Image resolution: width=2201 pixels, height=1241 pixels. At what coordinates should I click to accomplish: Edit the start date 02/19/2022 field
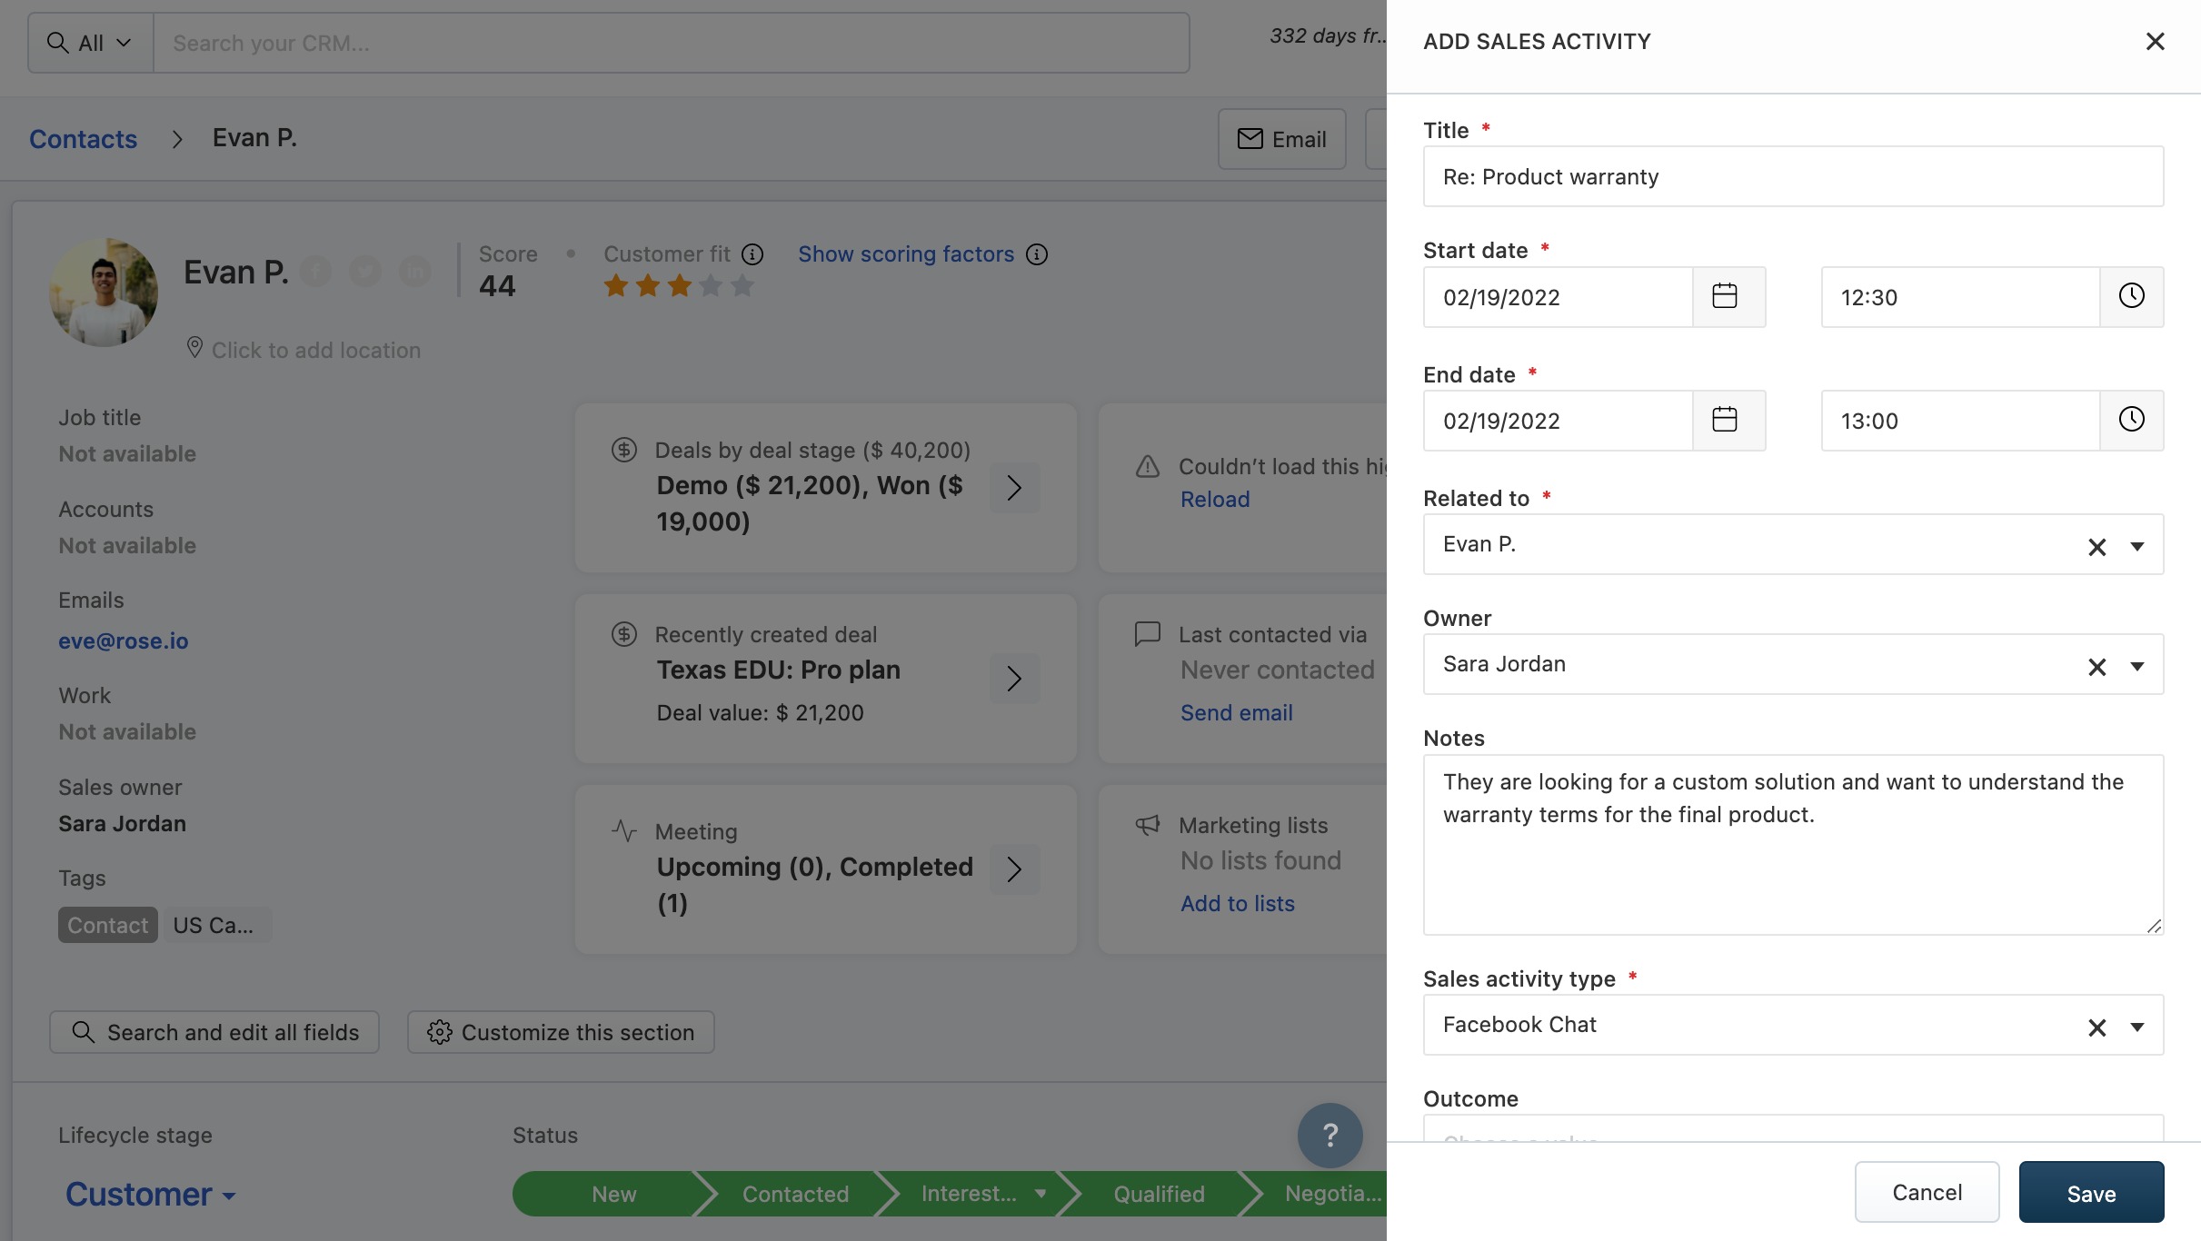pos(1558,297)
